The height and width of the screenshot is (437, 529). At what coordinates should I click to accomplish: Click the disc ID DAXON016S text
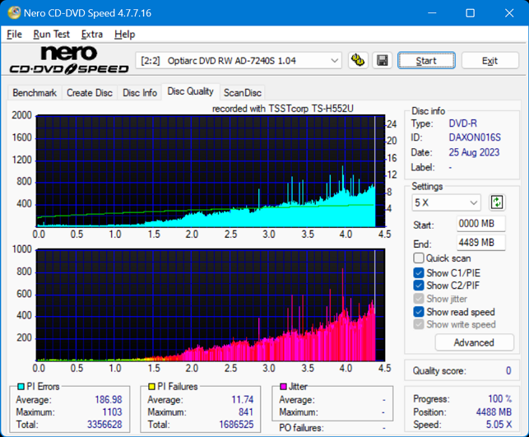click(x=475, y=137)
